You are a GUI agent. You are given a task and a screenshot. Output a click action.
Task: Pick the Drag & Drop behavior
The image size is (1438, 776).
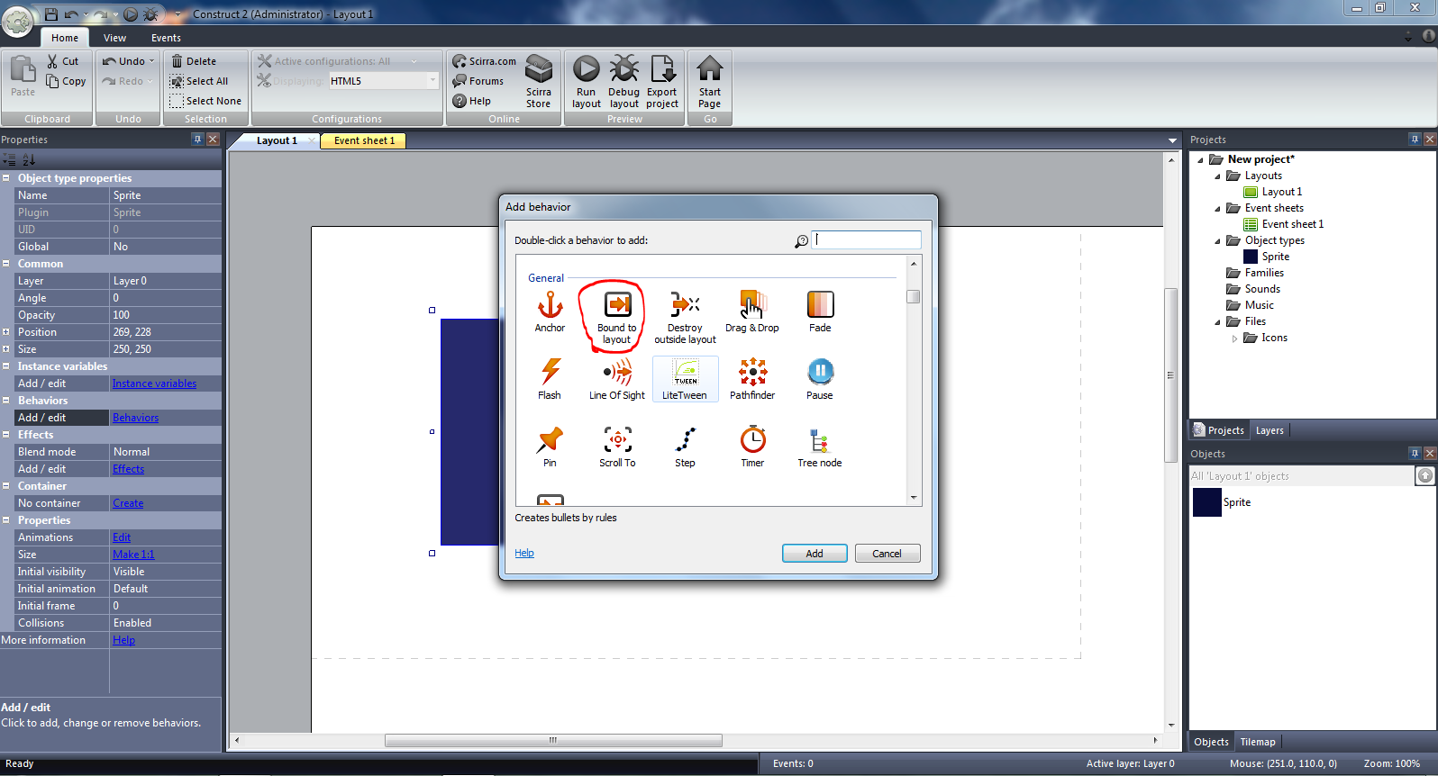(x=752, y=312)
